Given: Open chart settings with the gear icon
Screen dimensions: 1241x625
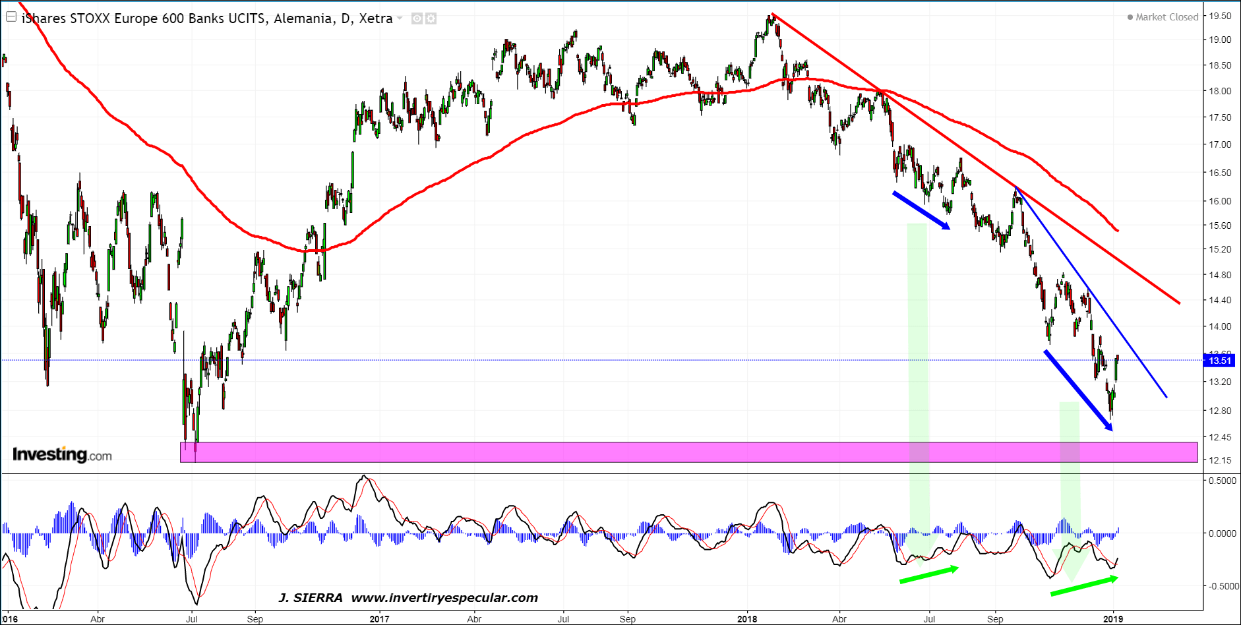Looking at the screenshot, I should (x=431, y=18).
